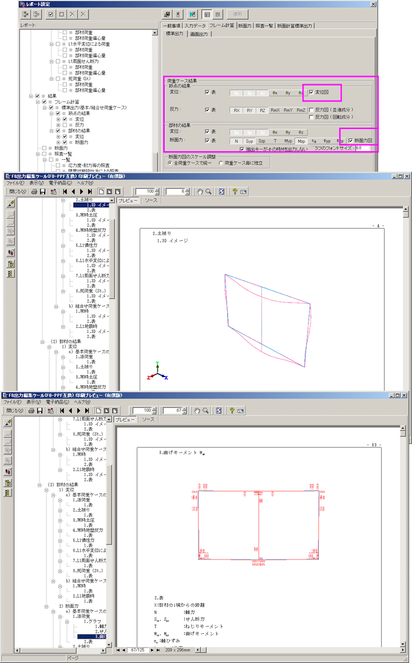This screenshot has width=412, height=663.
Task: Click collapse-all tree icon in report settings toolbar
Action: pyautogui.click(x=37, y=14)
